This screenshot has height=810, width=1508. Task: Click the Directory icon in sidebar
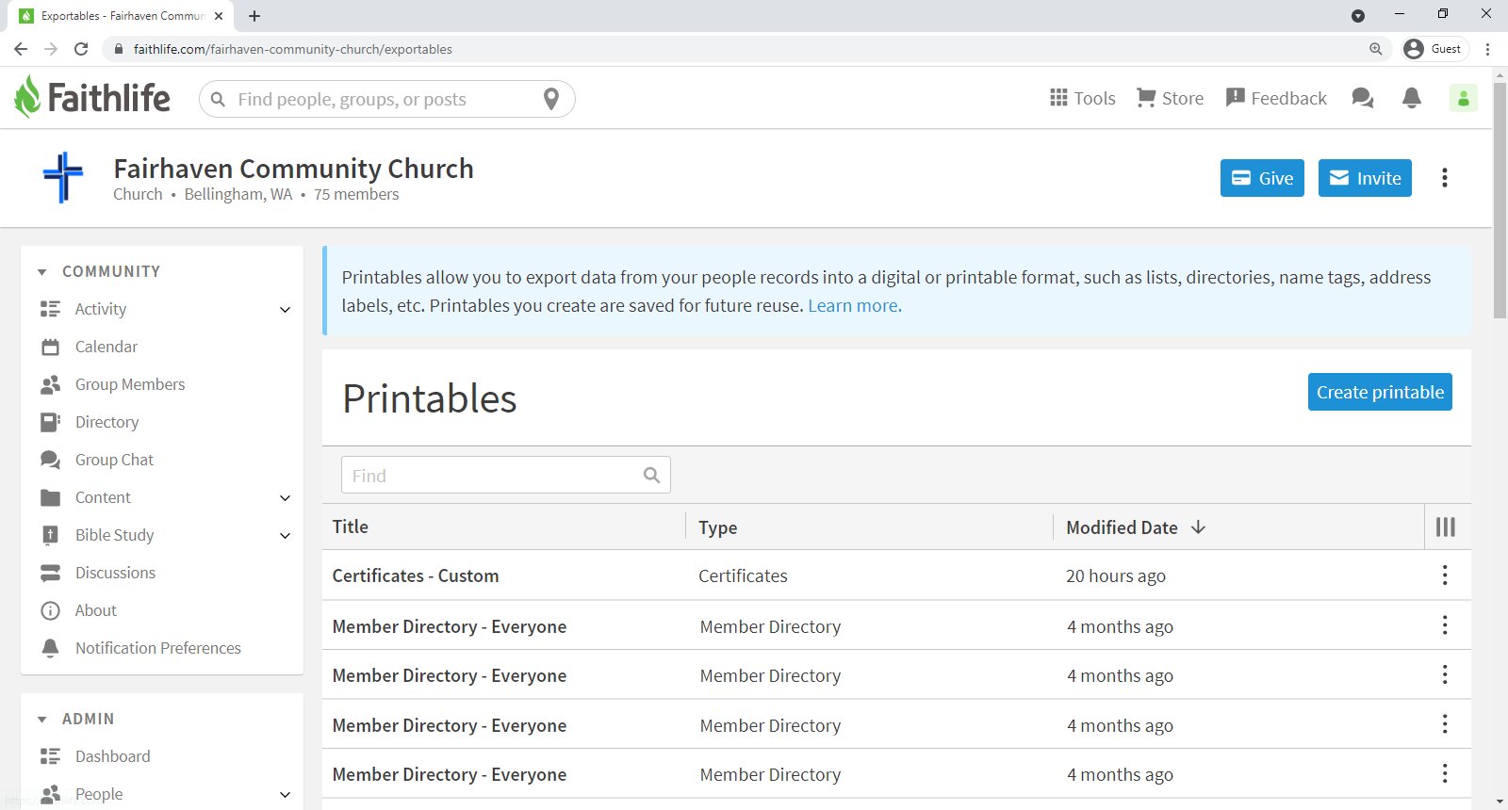coord(51,422)
